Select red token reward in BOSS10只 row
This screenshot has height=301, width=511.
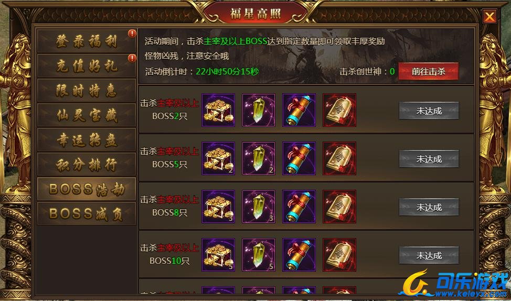(339, 255)
